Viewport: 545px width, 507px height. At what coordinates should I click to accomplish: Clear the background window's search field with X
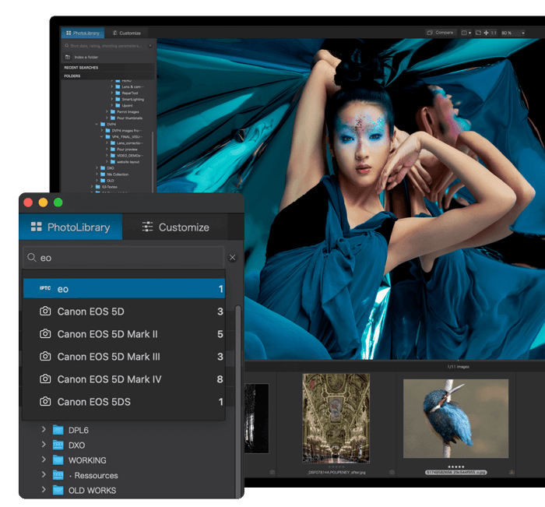150,45
